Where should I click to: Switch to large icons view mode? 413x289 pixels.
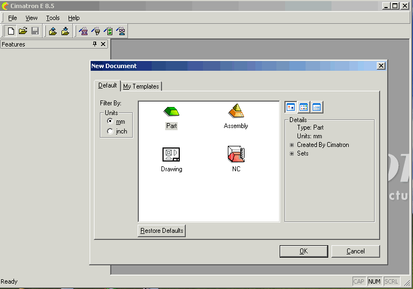(x=291, y=107)
